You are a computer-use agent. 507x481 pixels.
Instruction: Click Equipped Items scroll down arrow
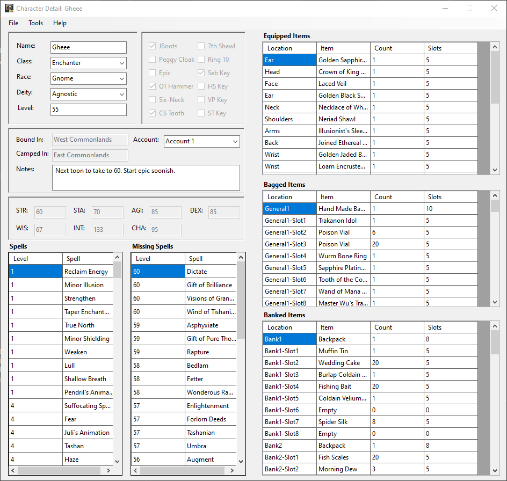point(495,170)
